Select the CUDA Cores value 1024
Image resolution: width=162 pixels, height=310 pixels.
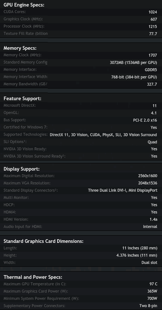pos(153,12)
